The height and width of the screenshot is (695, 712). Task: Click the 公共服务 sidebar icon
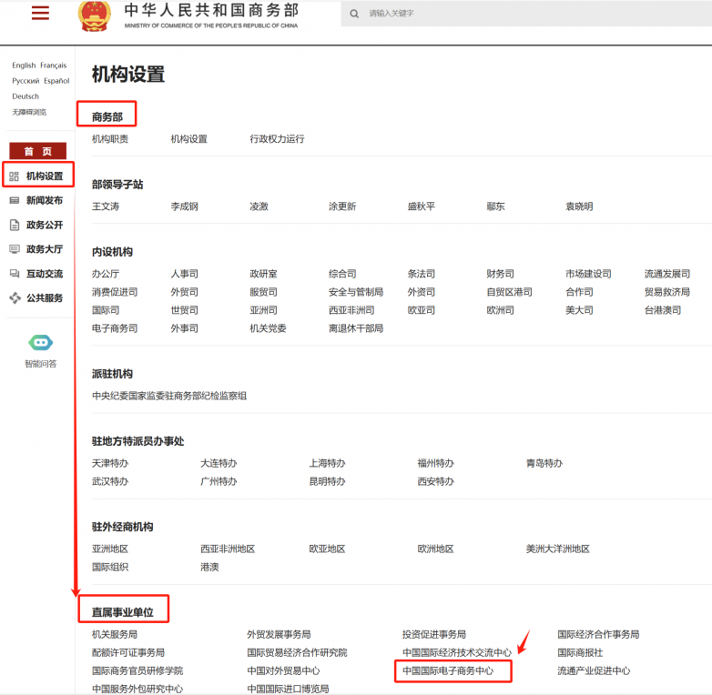pos(15,298)
